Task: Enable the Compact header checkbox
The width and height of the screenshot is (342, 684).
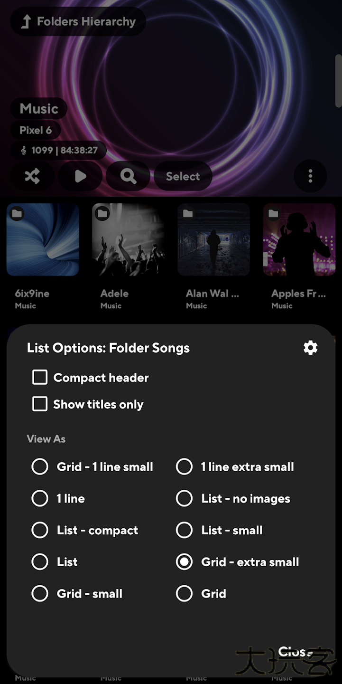Action: coord(40,377)
